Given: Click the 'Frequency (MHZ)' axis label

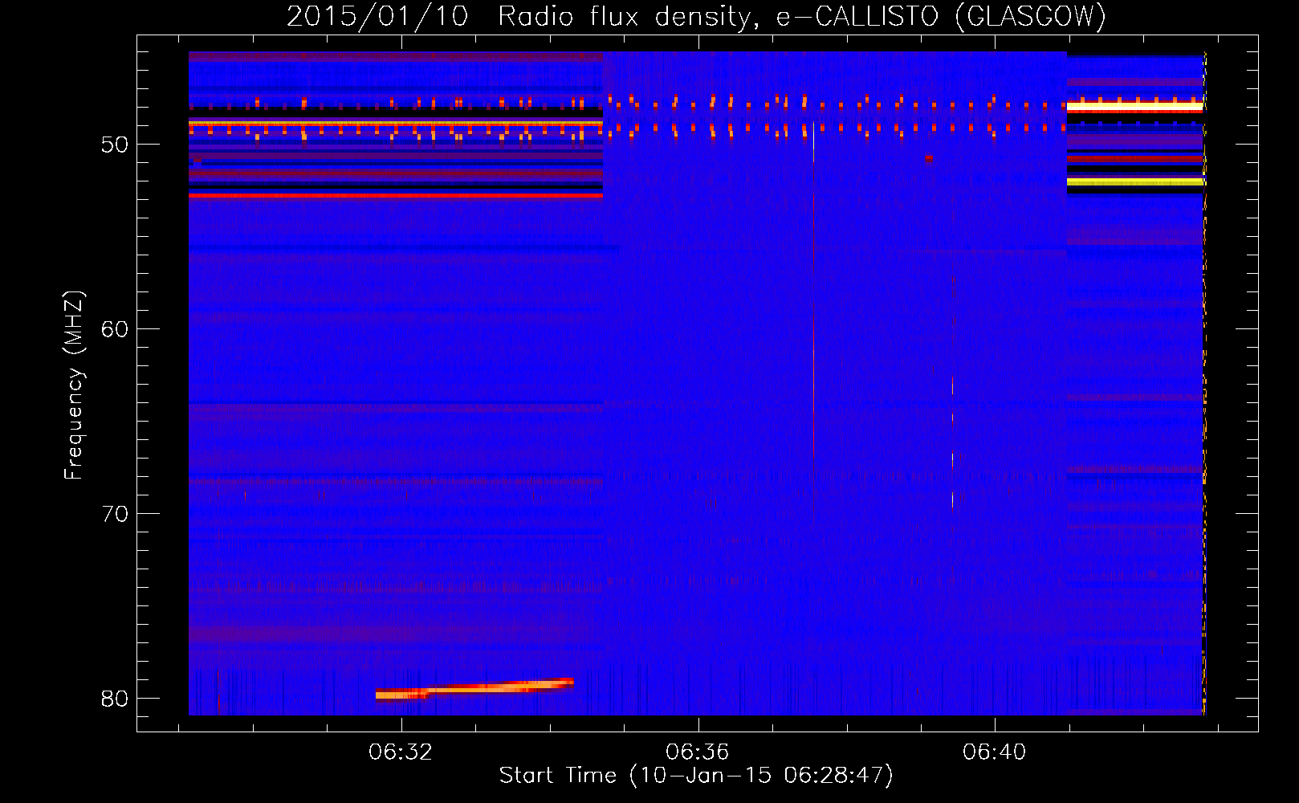Looking at the screenshot, I should [74, 385].
